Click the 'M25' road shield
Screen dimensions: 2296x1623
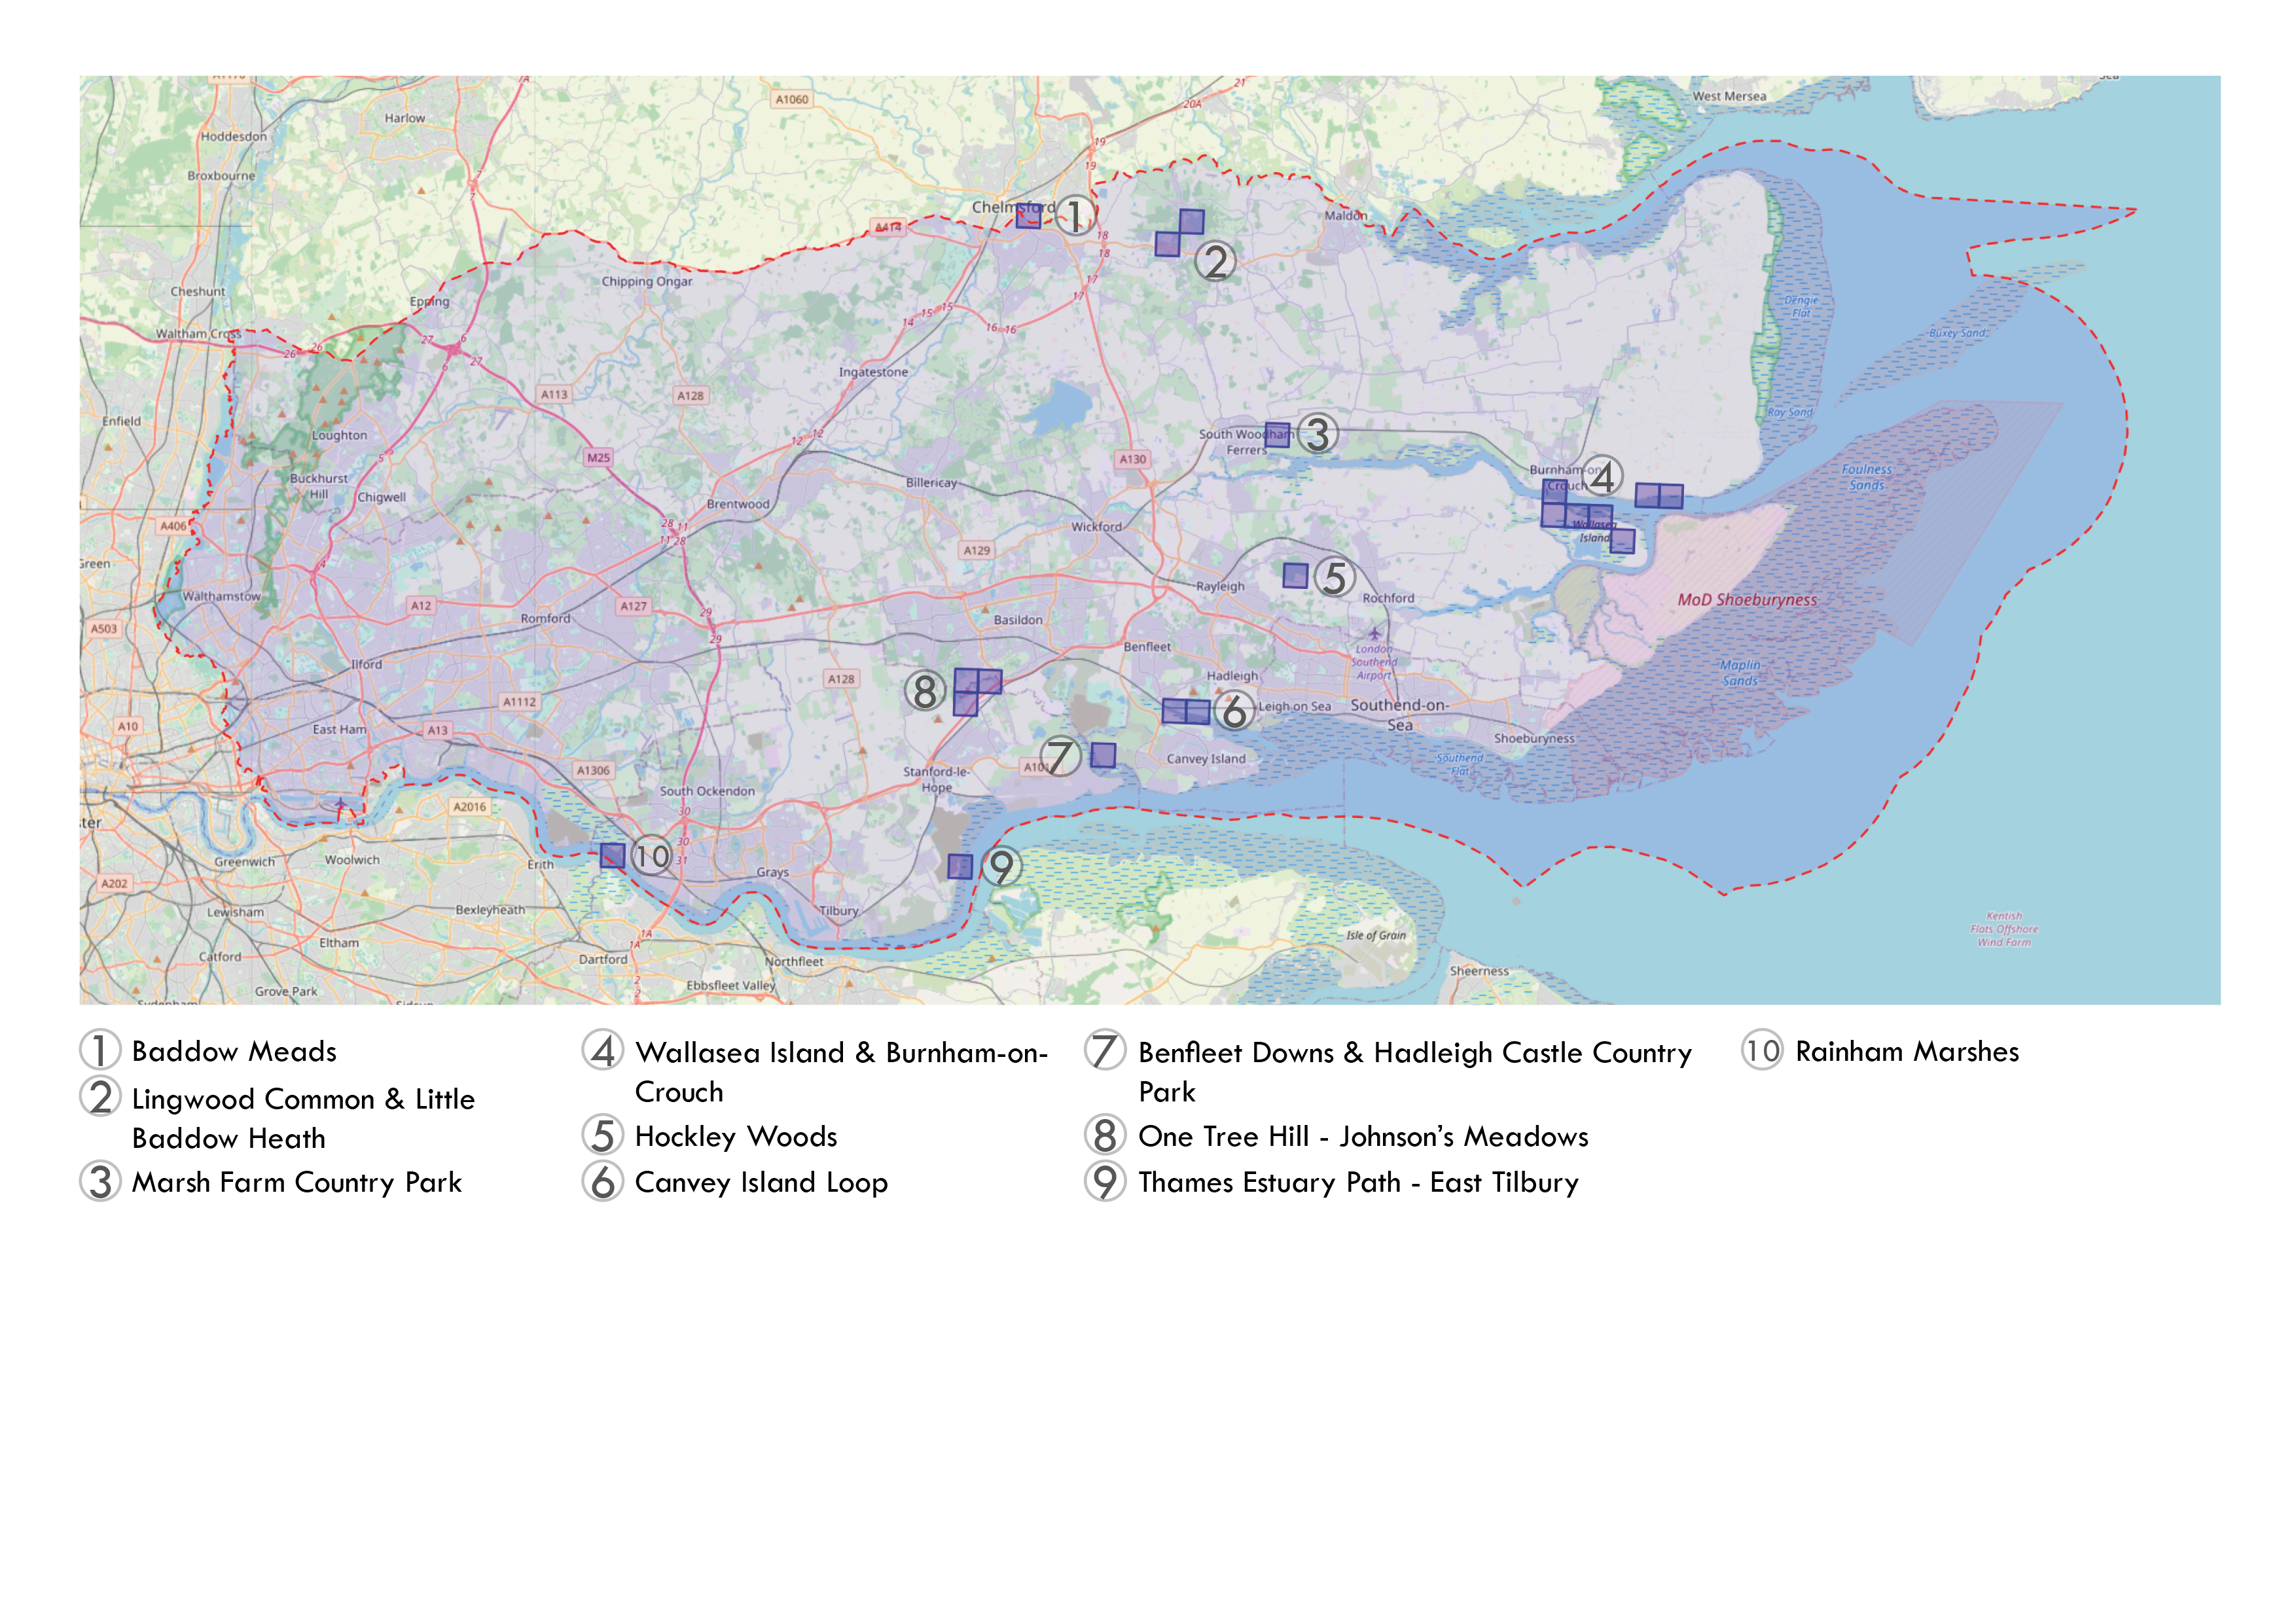coord(598,457)
